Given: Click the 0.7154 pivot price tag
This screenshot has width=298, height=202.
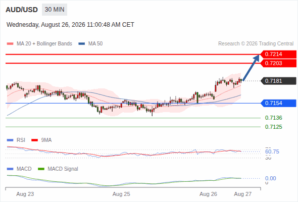Looking at the screenshot, I should (x=278, y=103).
